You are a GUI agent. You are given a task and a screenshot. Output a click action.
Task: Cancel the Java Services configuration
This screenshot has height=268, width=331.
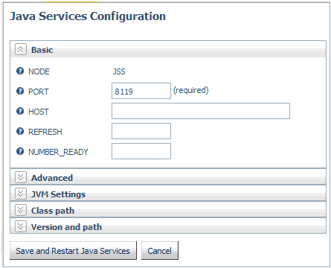click(160, 251)
